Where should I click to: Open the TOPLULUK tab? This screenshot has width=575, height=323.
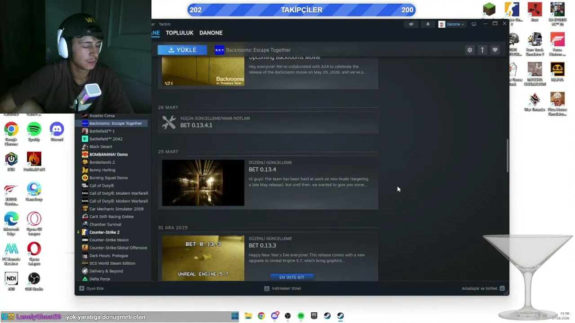click(179, 33)
